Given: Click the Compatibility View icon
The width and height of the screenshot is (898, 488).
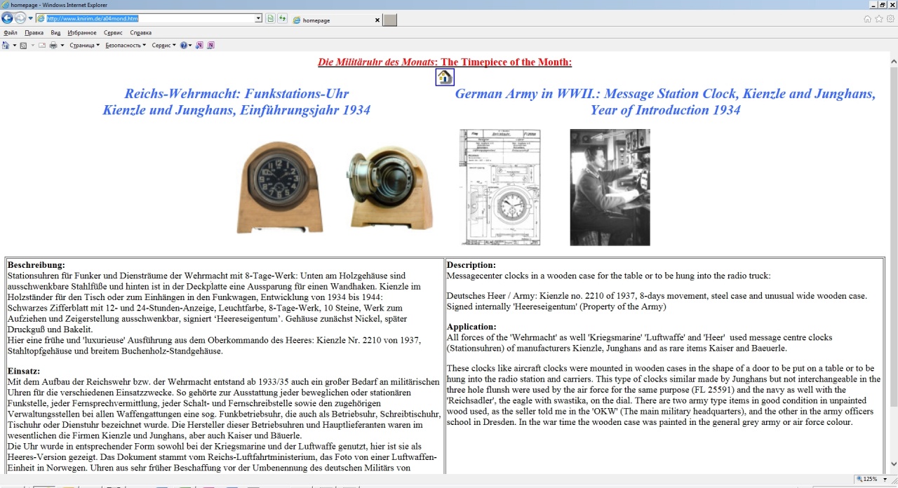Looking at the screenshot, I should [x=271, y=18].
